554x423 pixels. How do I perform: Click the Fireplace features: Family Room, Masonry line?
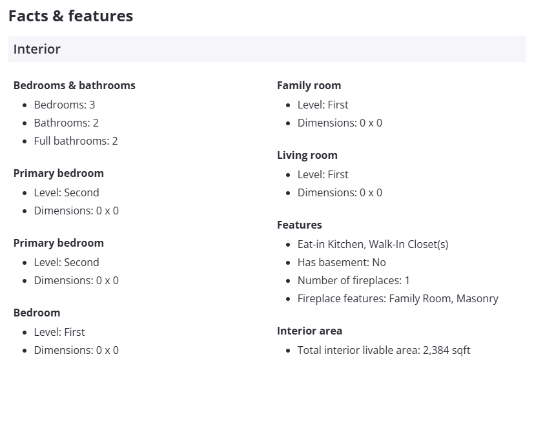click(x=398, y=298)
